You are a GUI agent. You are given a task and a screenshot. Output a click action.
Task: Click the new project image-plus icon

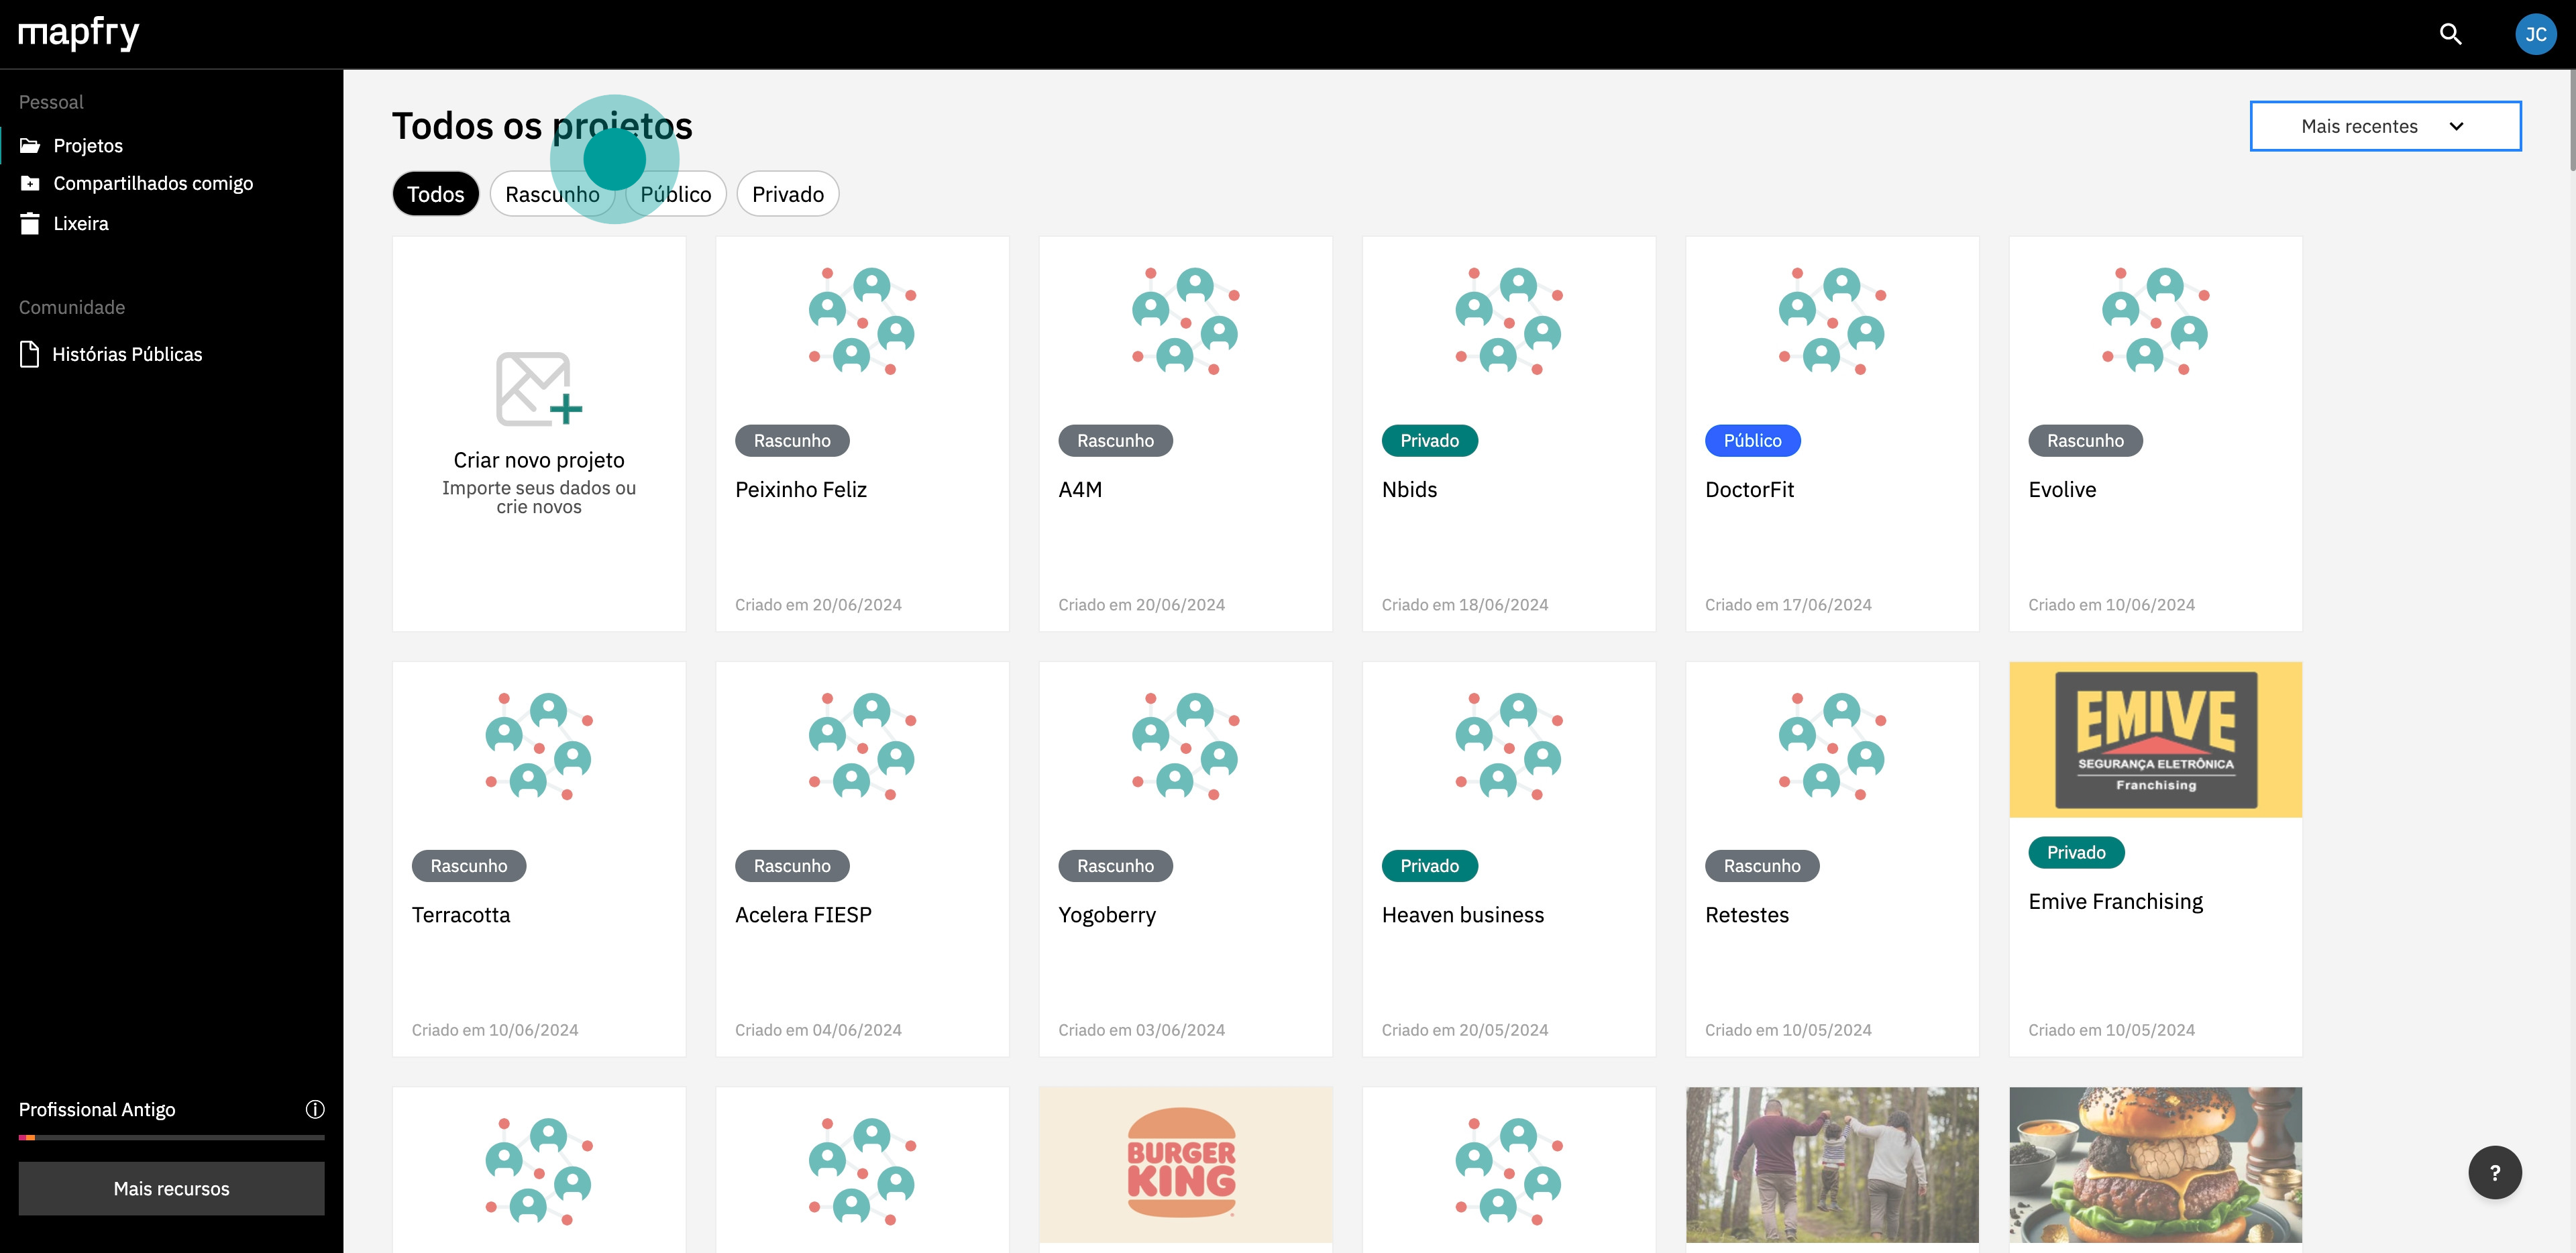538,389
